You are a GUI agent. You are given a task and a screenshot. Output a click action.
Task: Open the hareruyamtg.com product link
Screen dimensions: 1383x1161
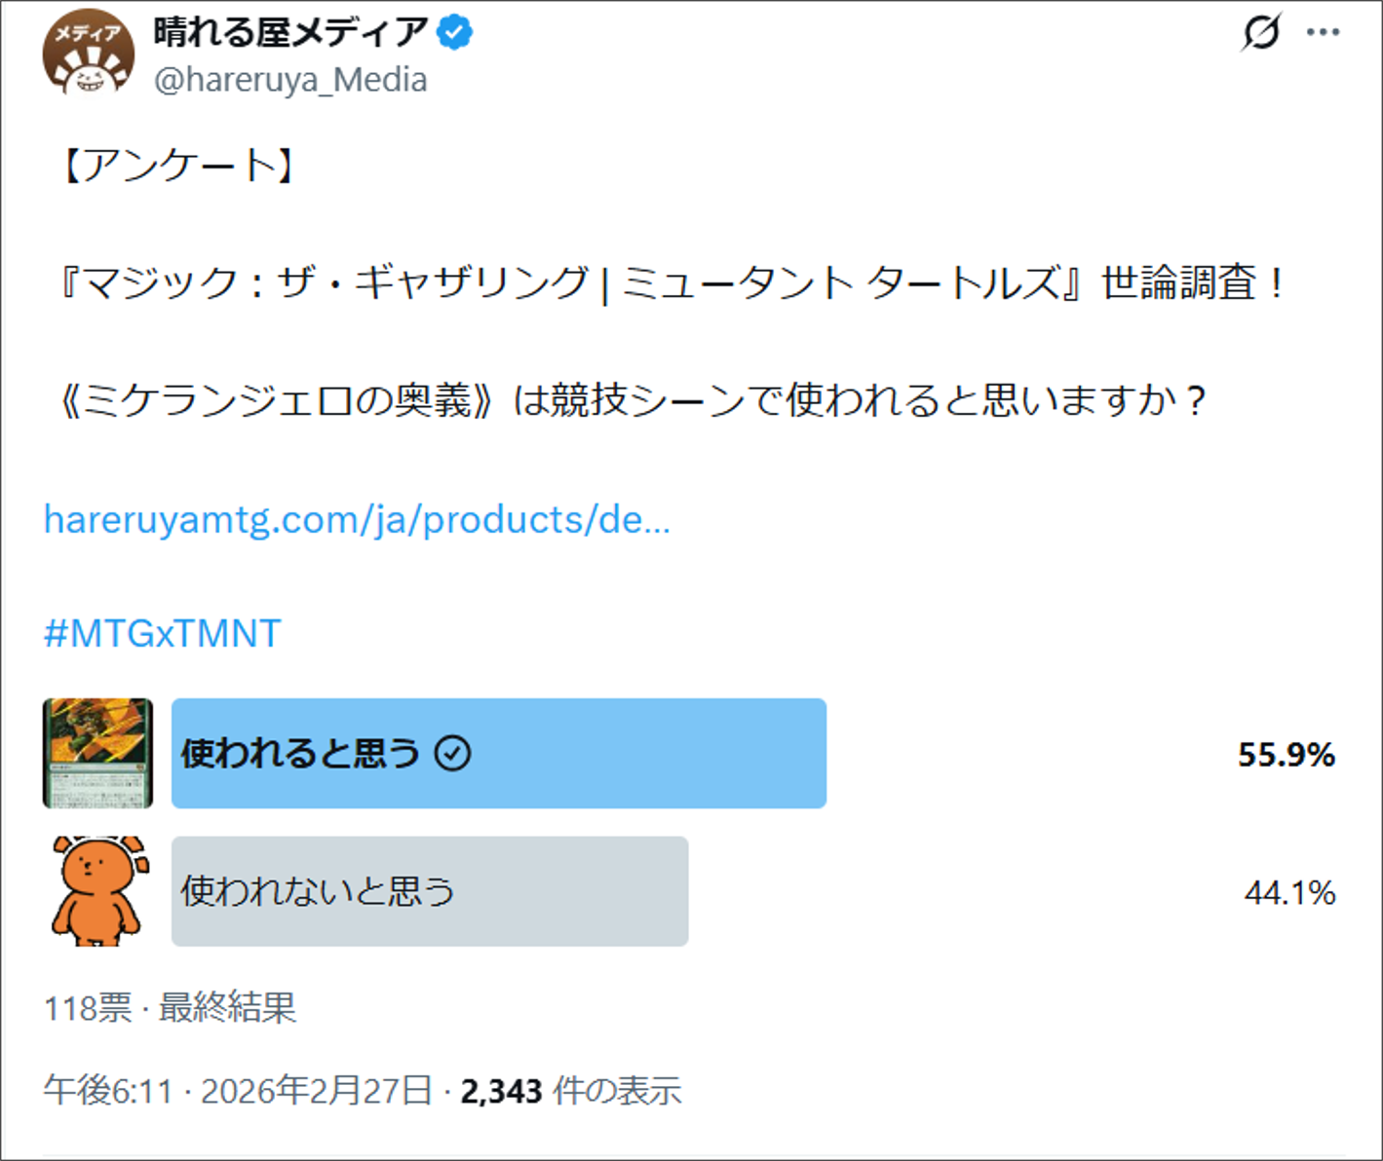[357, 520]
